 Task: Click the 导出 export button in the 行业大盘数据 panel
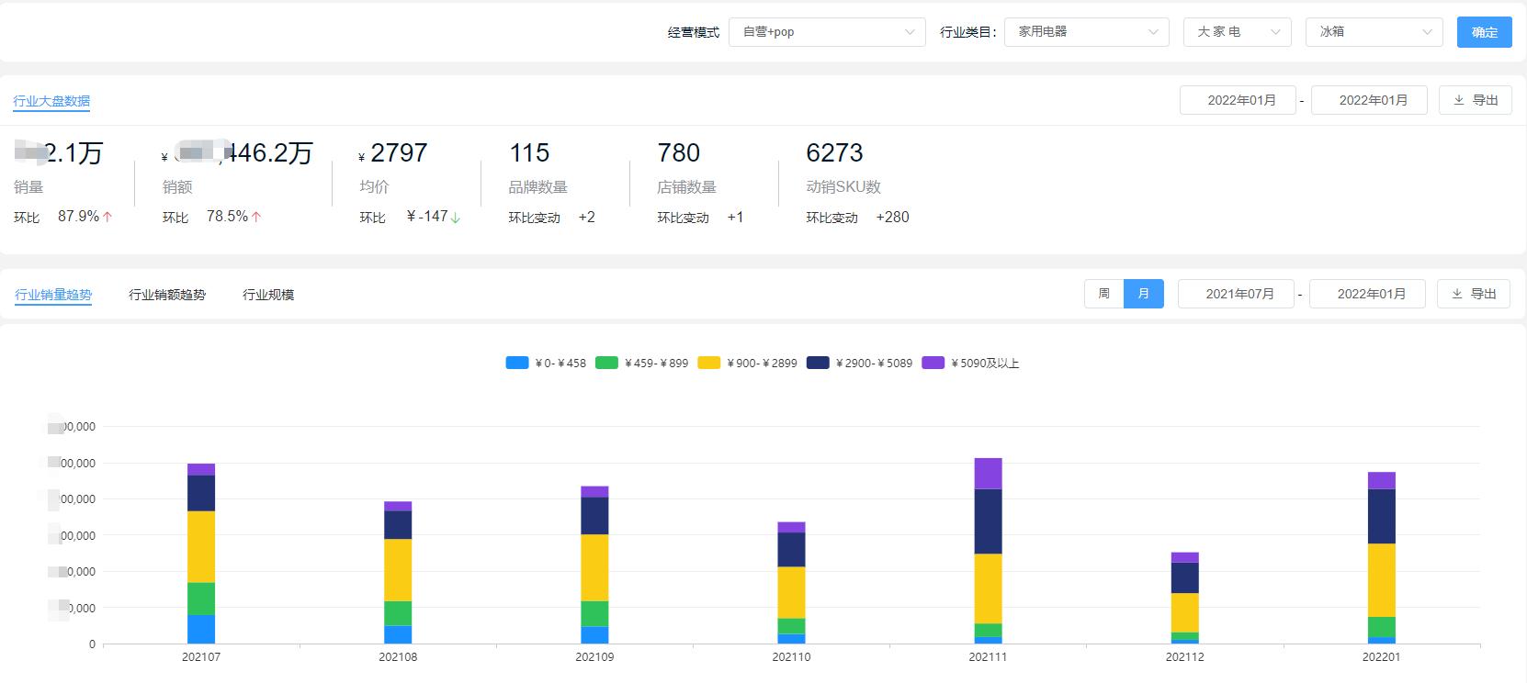(1476, 100)
